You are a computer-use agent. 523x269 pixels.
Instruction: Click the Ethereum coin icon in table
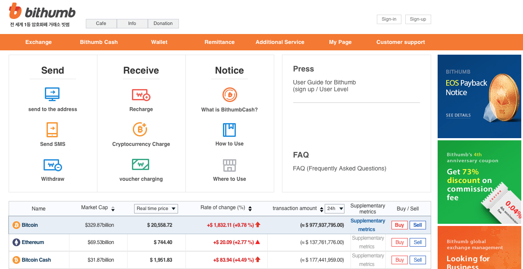pos(16,242)
